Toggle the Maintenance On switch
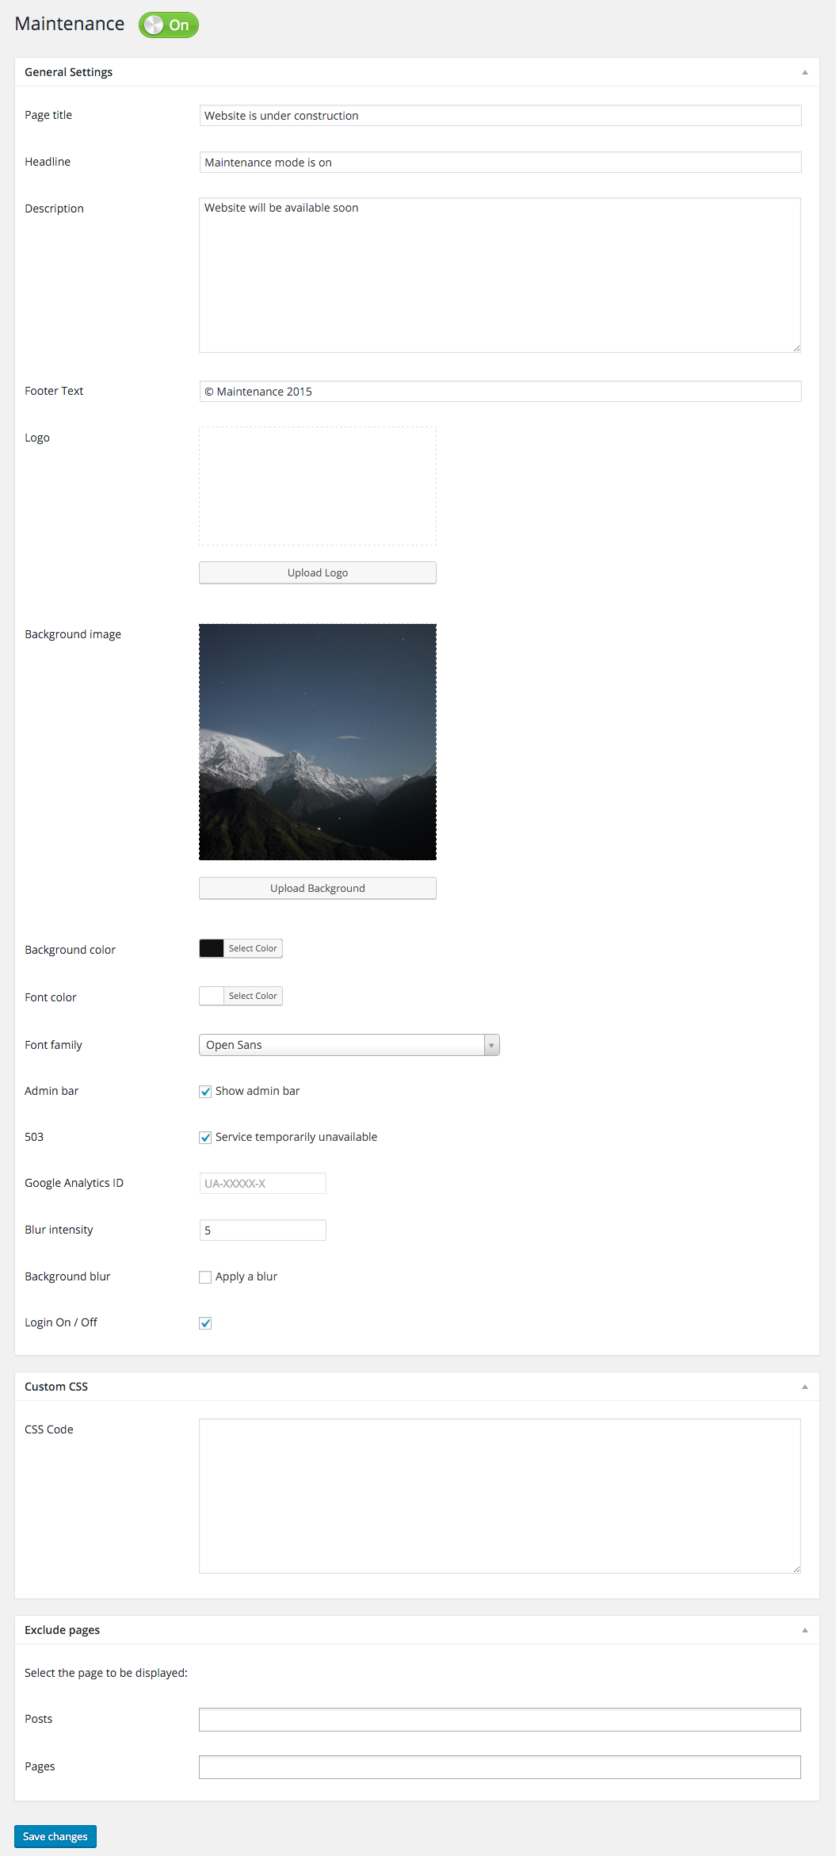Image resolution: width=836 pixels, height=1856 pixels. (169, 25)
